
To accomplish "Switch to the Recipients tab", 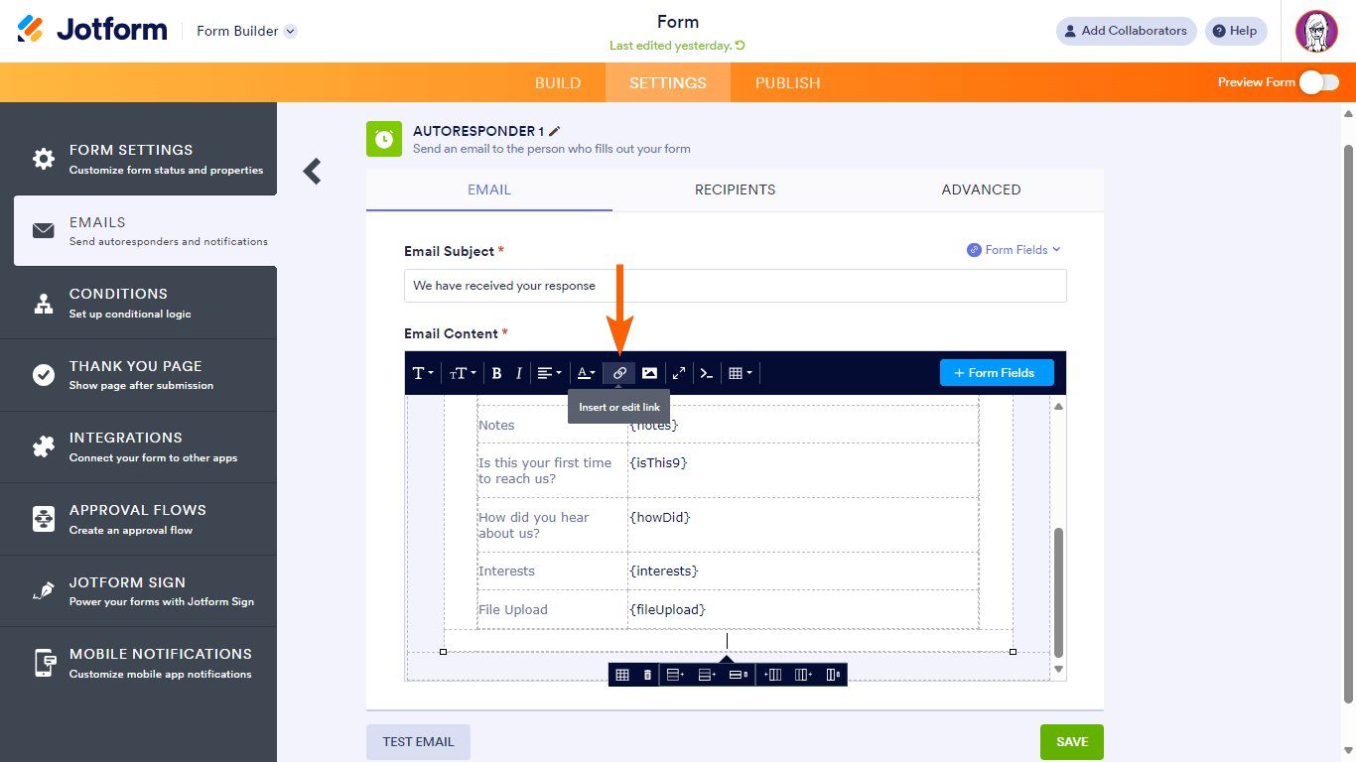I will pos(736,190).
